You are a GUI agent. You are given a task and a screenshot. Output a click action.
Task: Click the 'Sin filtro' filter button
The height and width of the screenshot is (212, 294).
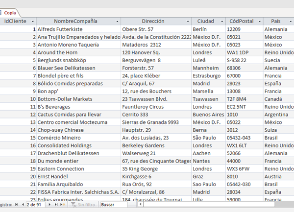(83, 204)
